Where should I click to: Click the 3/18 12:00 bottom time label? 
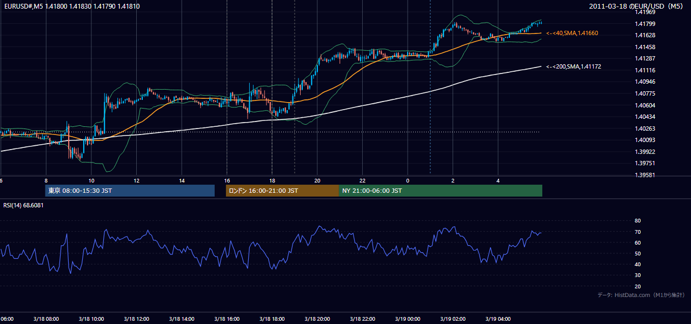point(136,319)
